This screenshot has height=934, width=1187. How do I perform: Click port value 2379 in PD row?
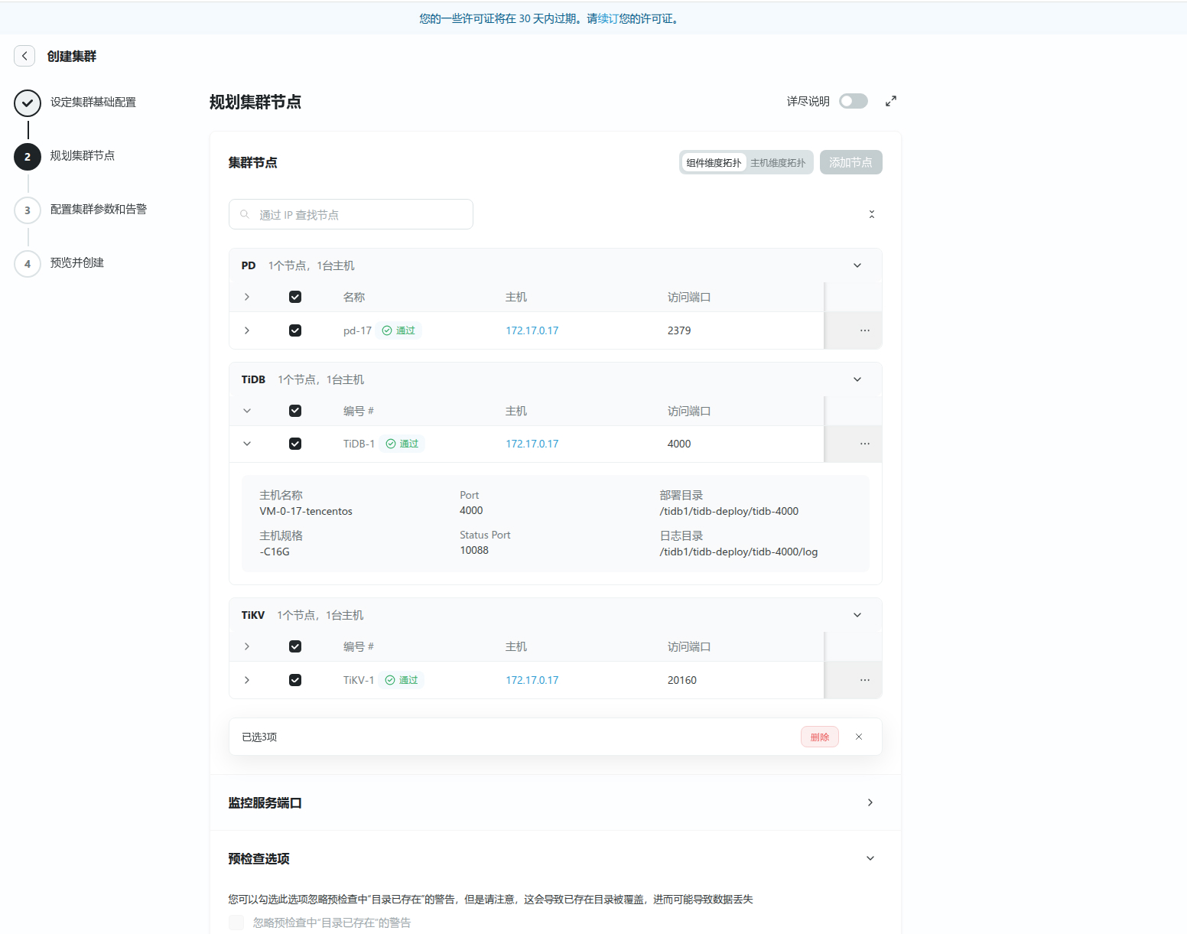click(679, 330)
